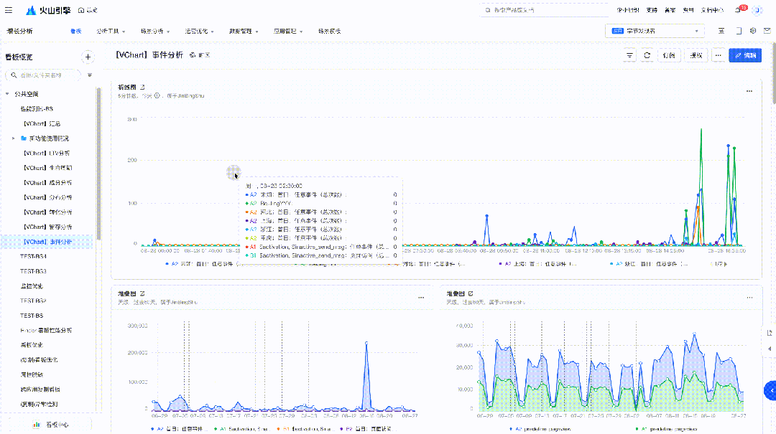Image resolution: width=776 pixels, height=434 pixels.
Task: Click the sidebar dashboard search field
Action: [x=44, y=75]
